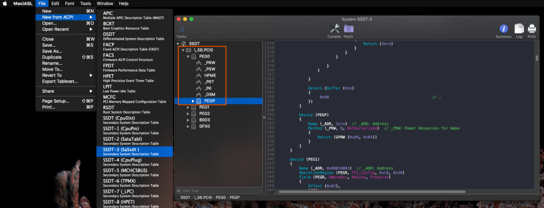Select SSDT-4 (CpuPlug) from submenu
Image resolution: width=544 pixels, height=208 pixels.
point(134,162)
